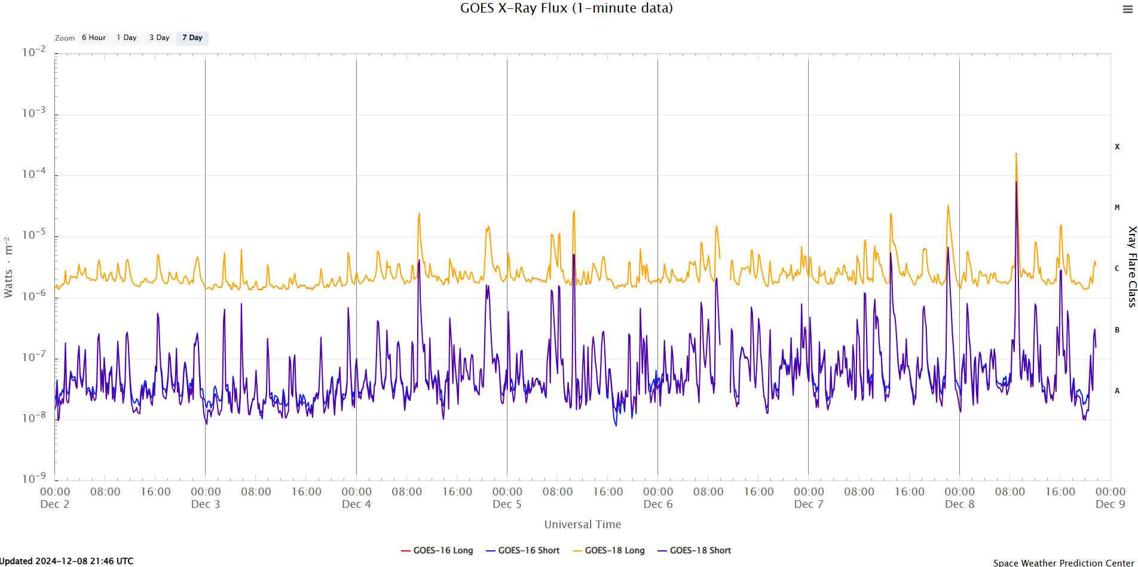Set zoom range to 3 Day
This screenshot has width=1138, height=567.
pyautogui.click(x=160, y=38)
